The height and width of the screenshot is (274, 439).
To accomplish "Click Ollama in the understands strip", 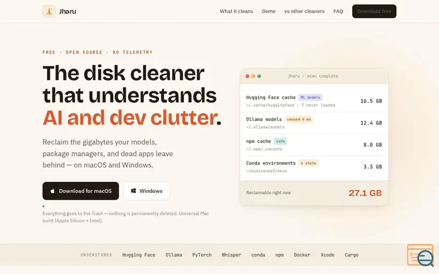I will click(173, 255).
